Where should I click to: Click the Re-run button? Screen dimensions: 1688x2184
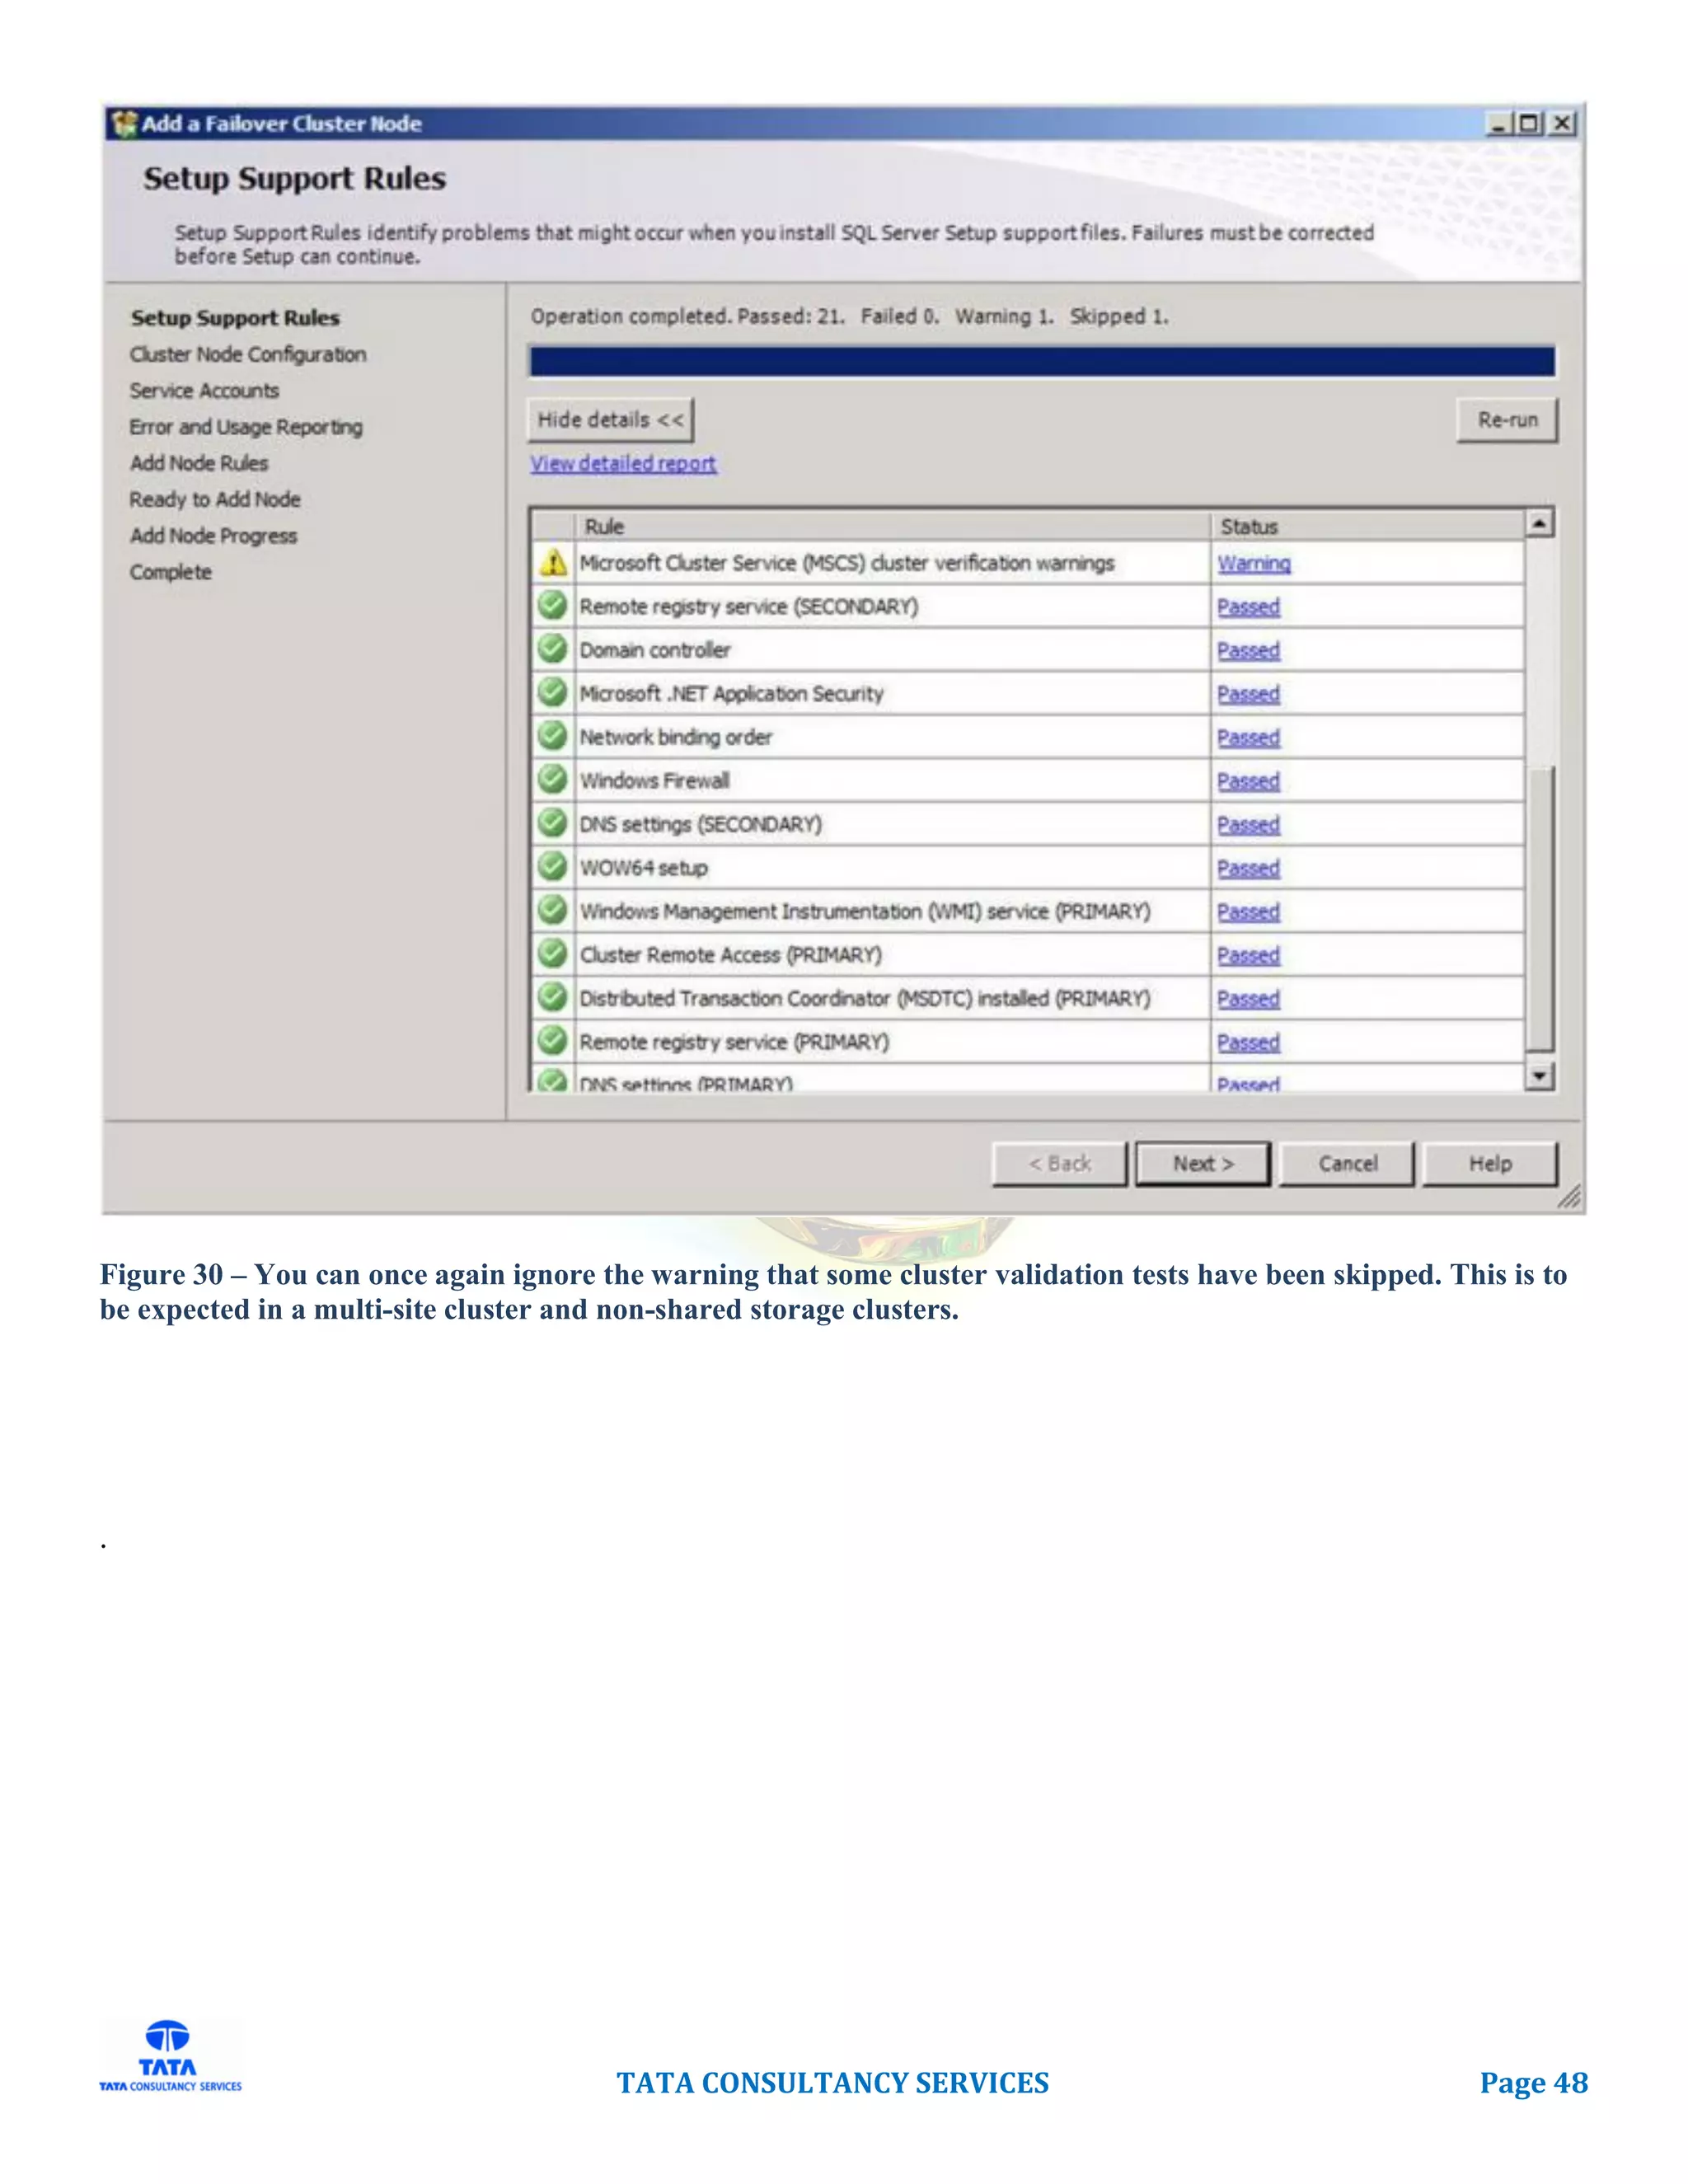pos(1507,420)
